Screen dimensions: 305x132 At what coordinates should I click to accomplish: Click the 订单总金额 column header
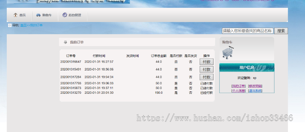coord(159,56)
